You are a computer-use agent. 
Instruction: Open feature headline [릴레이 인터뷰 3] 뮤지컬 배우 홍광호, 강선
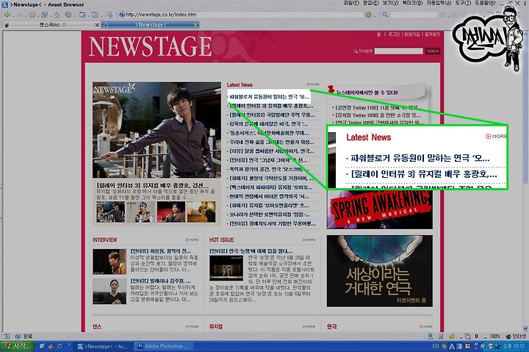click(x=153, y=186)
